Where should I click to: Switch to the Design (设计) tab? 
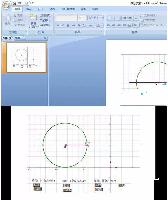tap(40, 9)
